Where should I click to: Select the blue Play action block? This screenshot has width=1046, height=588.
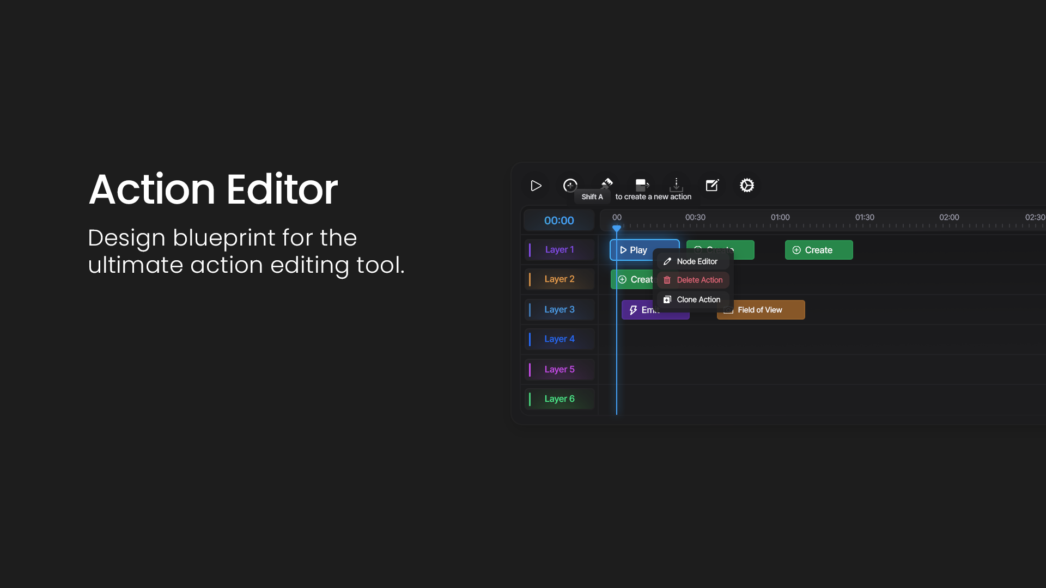click(x=644, y=250)
